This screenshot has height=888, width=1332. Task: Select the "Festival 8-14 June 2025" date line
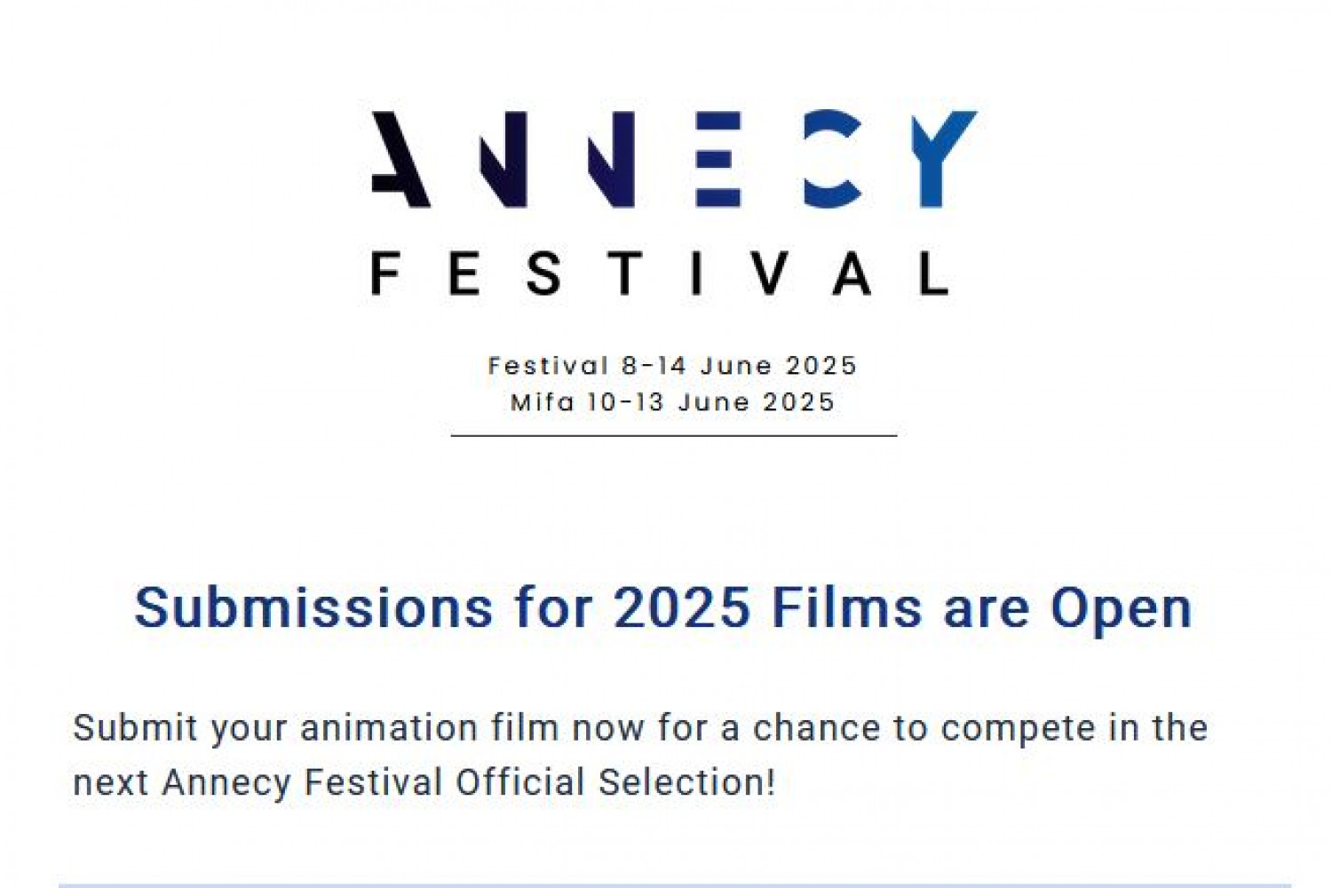point(672,366)
